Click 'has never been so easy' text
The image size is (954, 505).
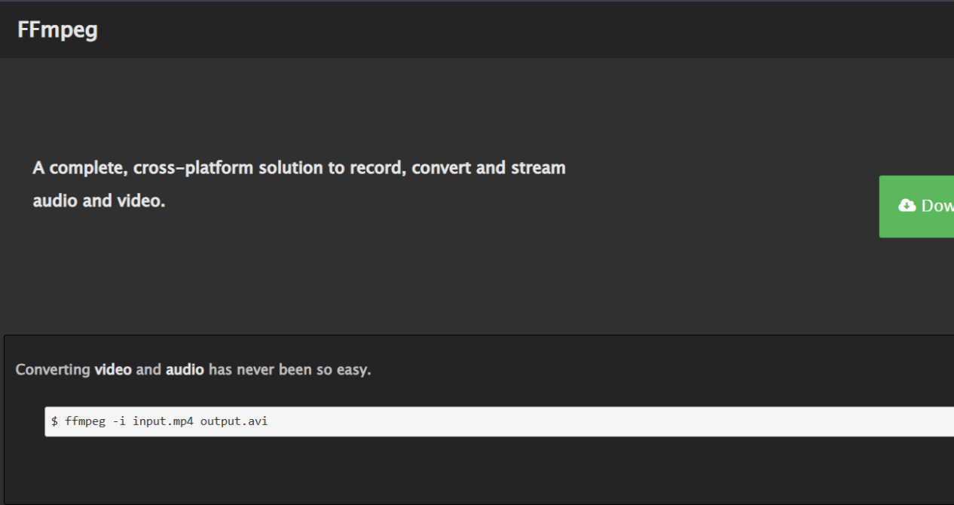pos(290,370)
